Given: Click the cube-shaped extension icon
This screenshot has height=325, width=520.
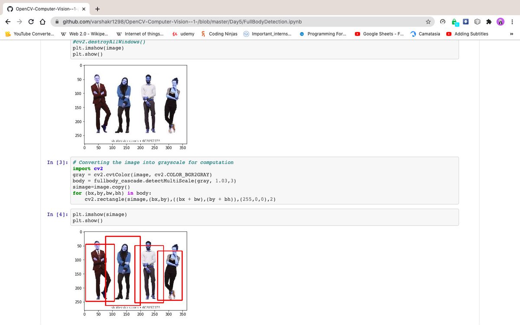Looking at the screenshot, I should (478, 21).
